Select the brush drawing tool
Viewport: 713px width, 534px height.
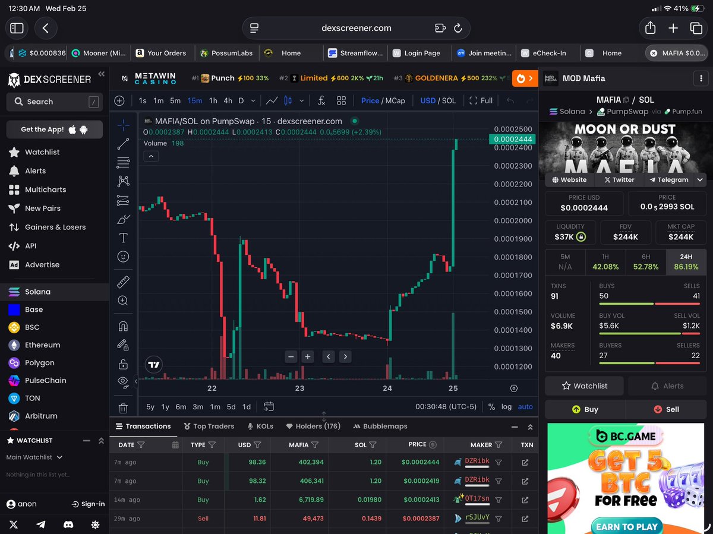123,219
